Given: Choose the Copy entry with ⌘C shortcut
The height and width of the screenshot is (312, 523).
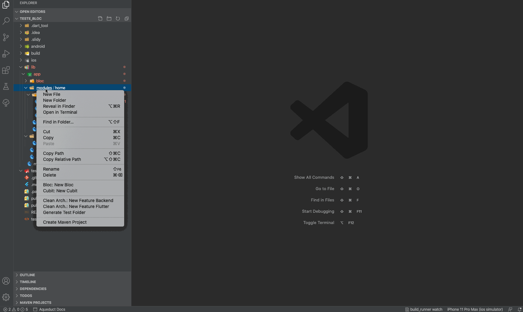Looking at the screenshot, I should (80, 138).
